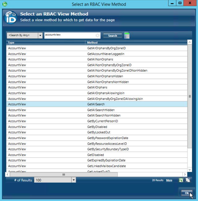
Task: Expand the number of results dropdown
Action: (x=73, y=180)
